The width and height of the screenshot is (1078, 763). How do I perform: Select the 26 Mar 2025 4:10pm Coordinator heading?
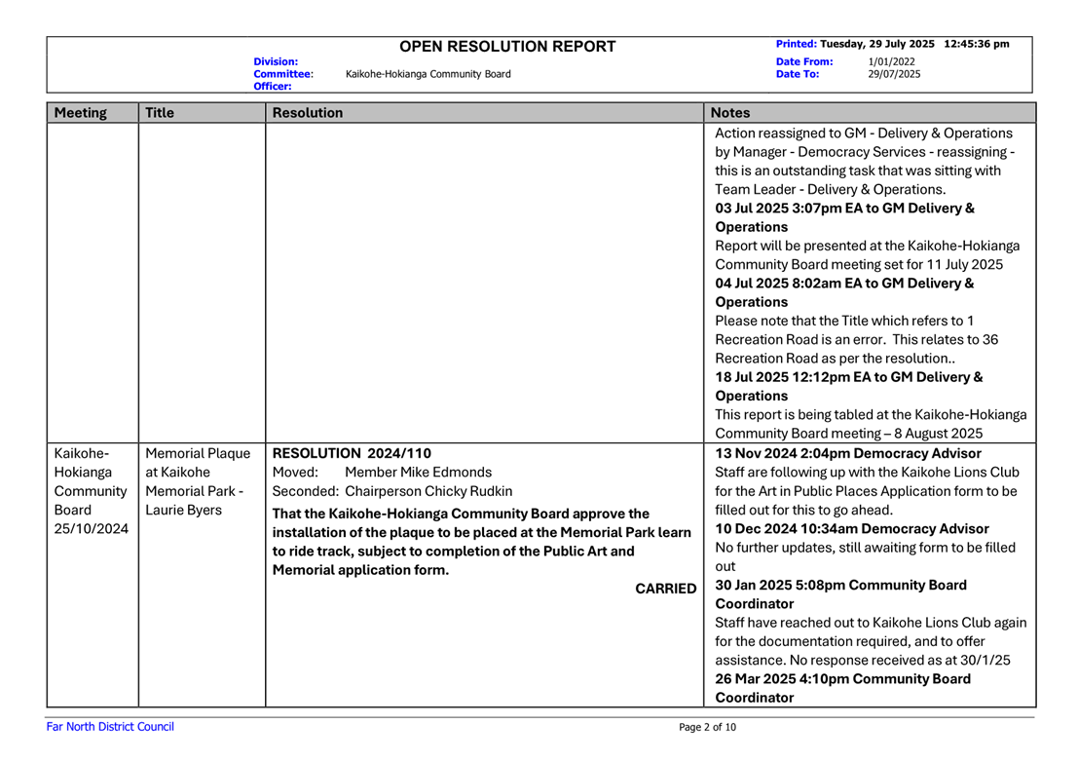point(843,688)
